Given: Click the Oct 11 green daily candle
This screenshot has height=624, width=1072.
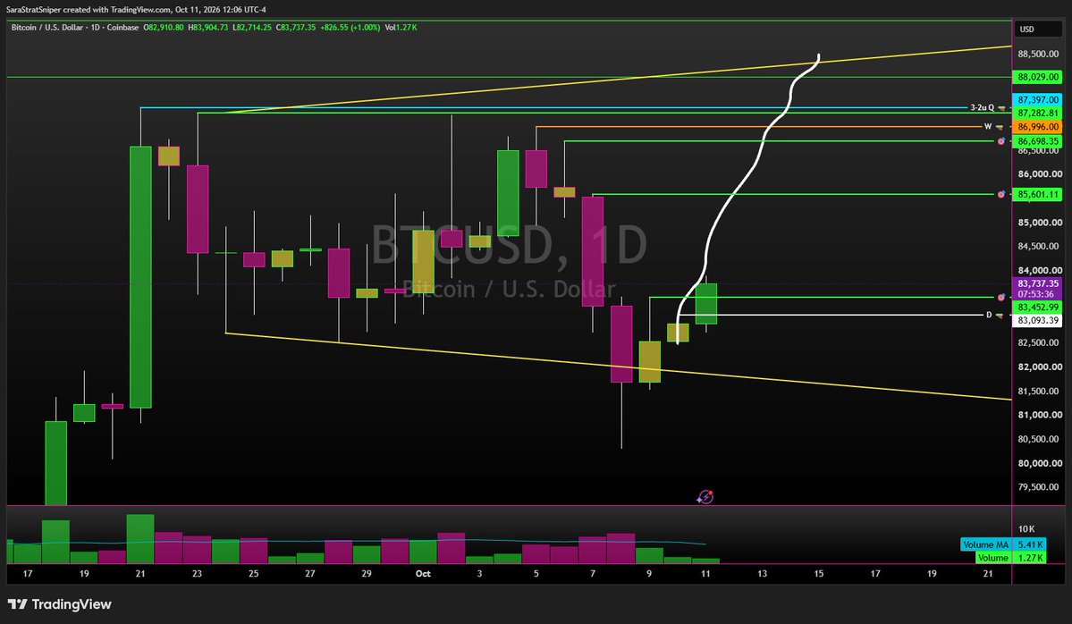Looking at the screenshot, I should [x=706, y=304].
